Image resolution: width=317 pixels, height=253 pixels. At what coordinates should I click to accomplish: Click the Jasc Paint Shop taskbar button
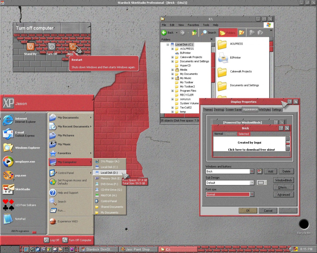click(x=138, y=249)
